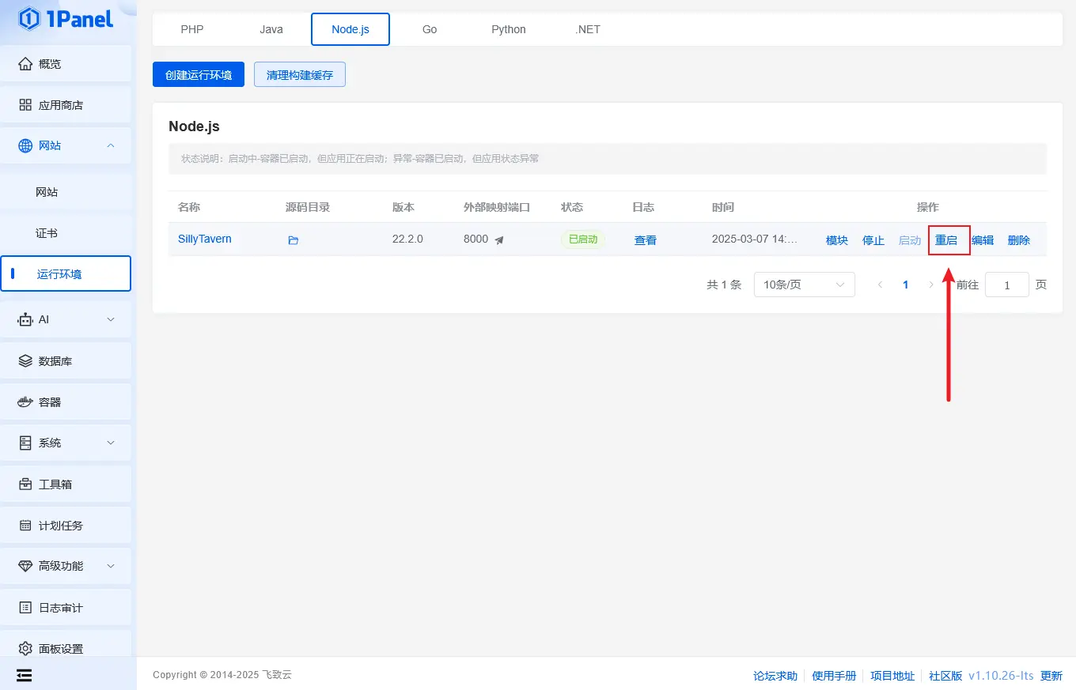Screen dimensions: 1076x690
Task: Expand the AI sidebar menu
Action: point(111,319)
